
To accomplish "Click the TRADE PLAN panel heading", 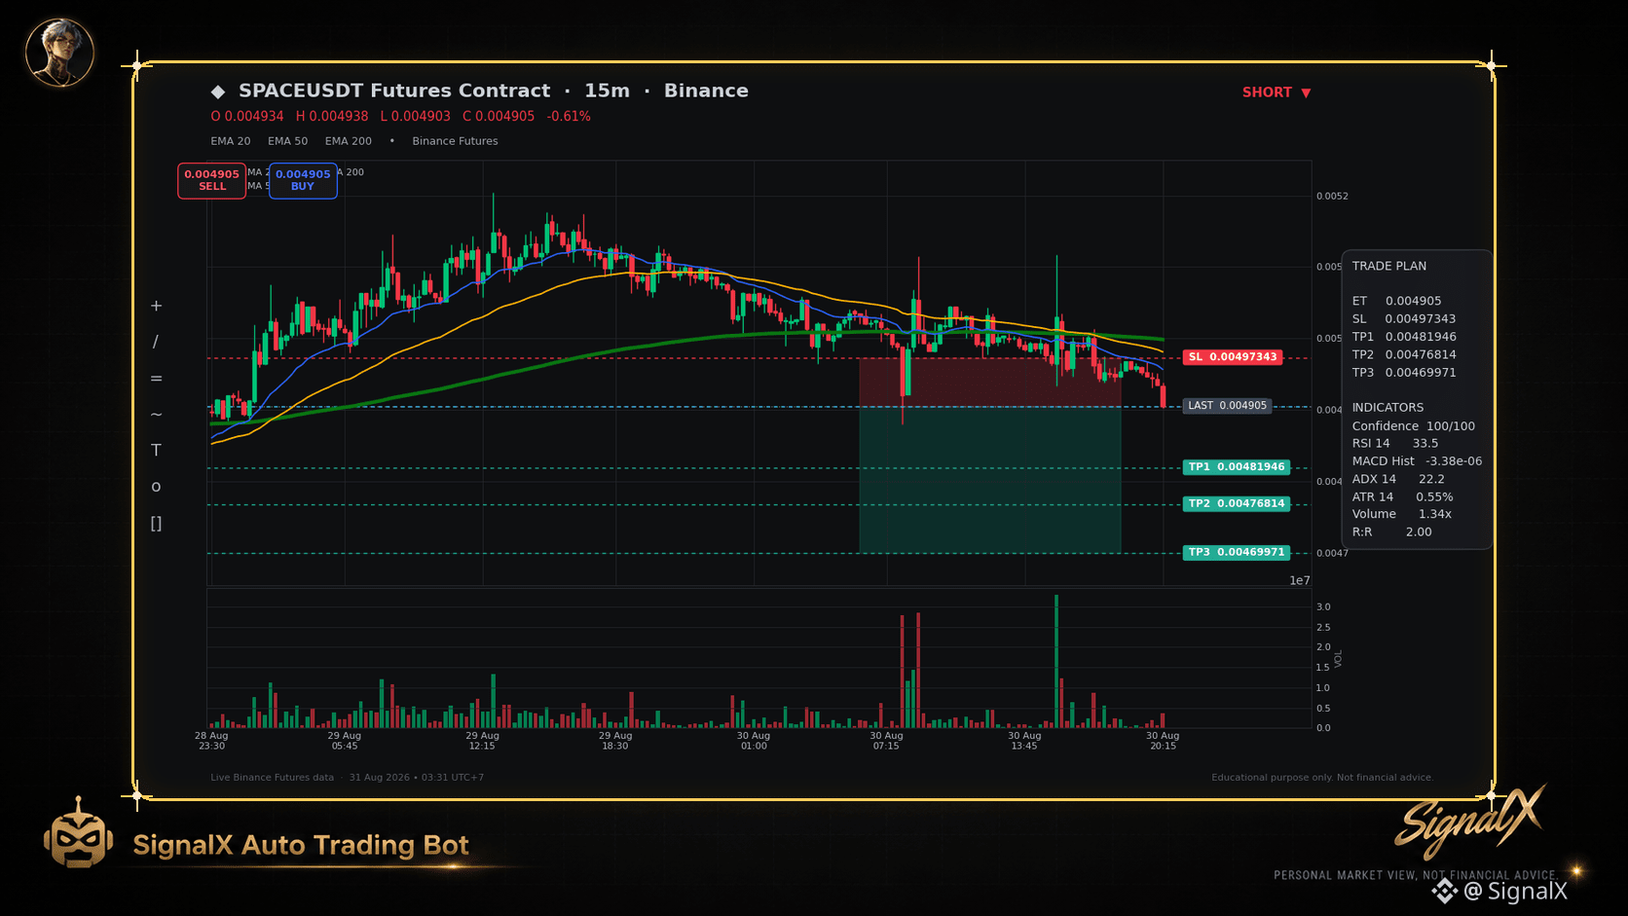I will [1389, 266].
